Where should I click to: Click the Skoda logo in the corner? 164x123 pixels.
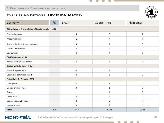pyautogui.click(x=151, y=12)
